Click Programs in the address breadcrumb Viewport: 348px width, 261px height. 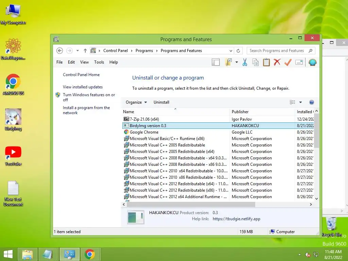click(144, 51)
